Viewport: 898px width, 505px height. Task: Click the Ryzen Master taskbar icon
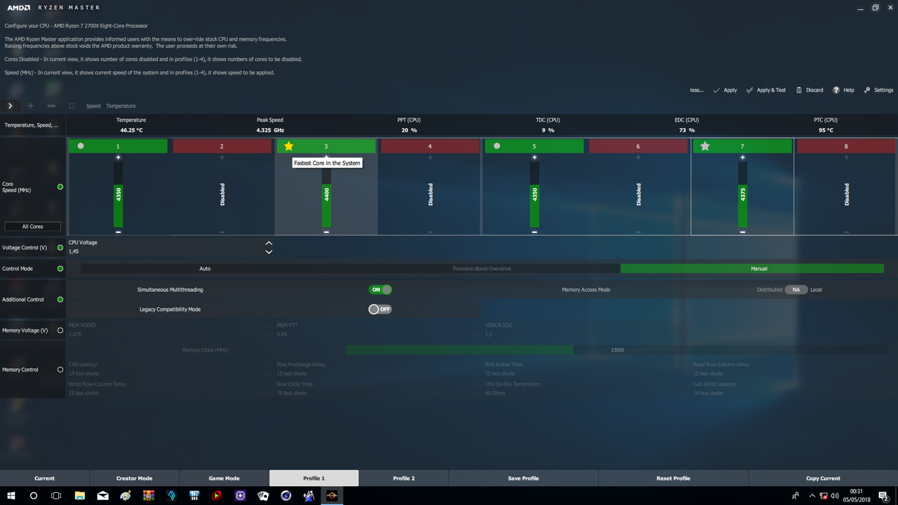pos(331,496)
